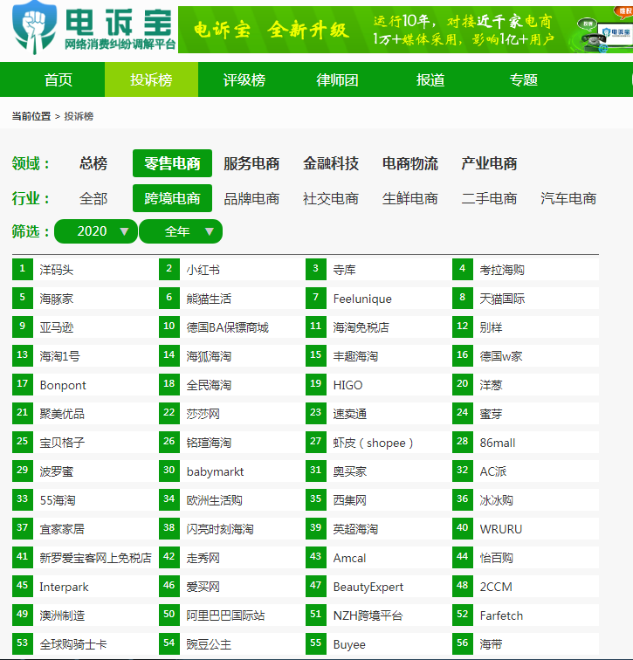The width and height of the screenshot is (633, 660).
Task: Open the 专题 navigation tab
Action: (524, 79)
